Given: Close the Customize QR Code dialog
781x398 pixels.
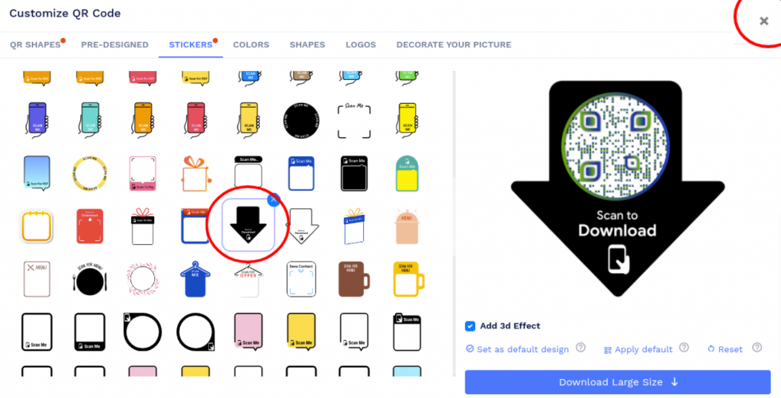Looking at the screenshot, I should click(763, 21).
